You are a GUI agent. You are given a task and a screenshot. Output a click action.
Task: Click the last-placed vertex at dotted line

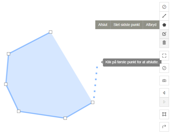click(x=92, y=102)
